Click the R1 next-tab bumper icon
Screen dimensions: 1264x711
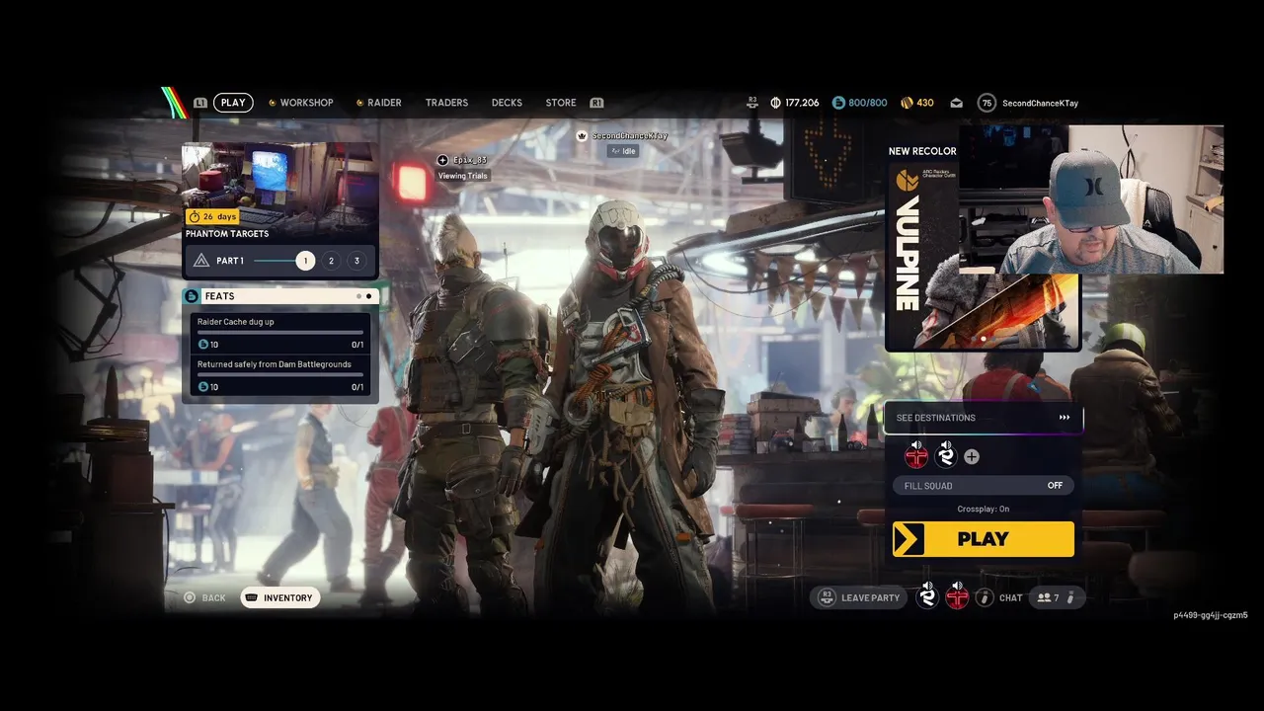(x=596, y=103)
